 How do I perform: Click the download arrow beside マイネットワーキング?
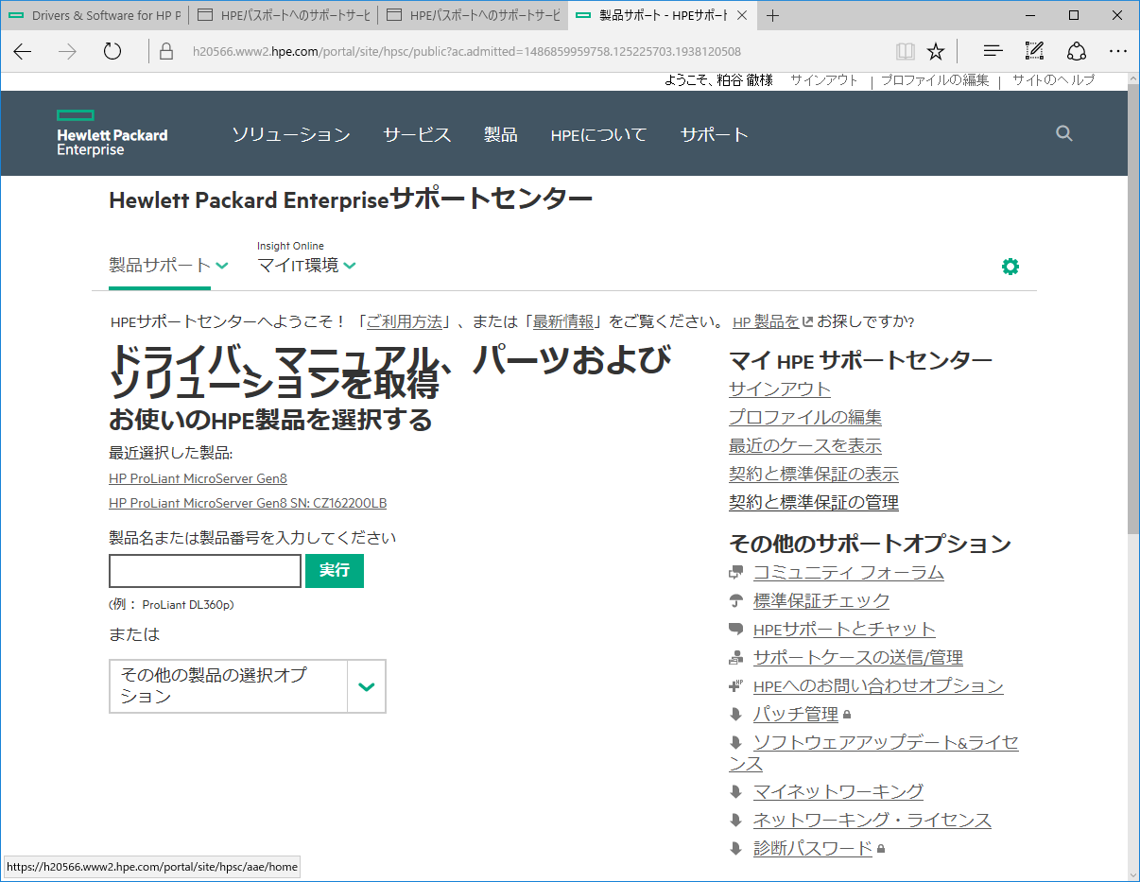[x=736, y=792]
